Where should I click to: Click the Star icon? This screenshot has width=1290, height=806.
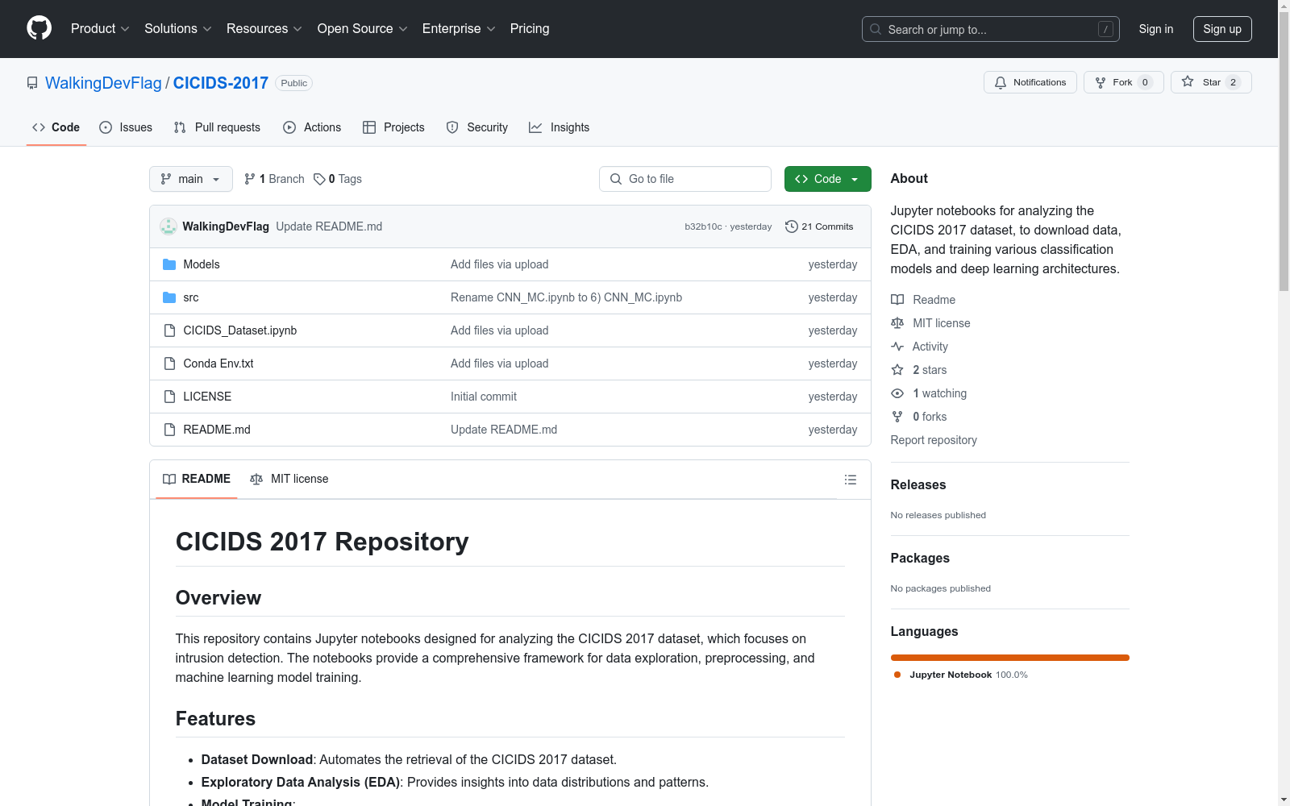click(x=1188, y=81)
